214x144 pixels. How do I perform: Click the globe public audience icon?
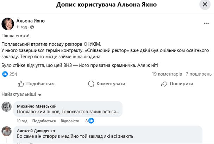point(32,27)
